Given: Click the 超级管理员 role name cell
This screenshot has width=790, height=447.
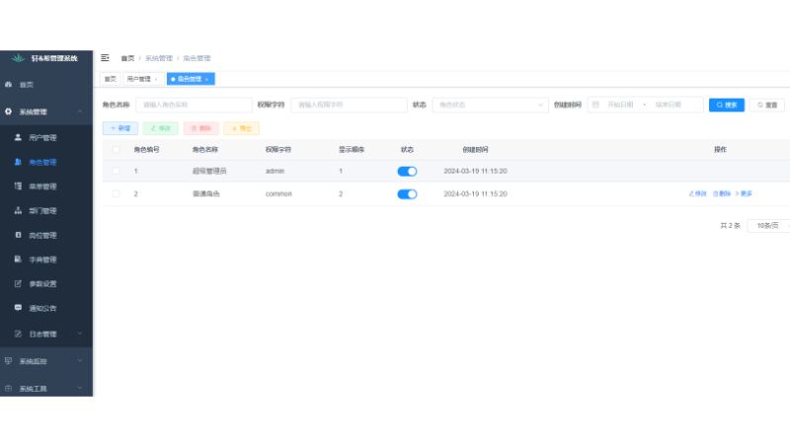Looking at the screenshot, I should 209,171.
